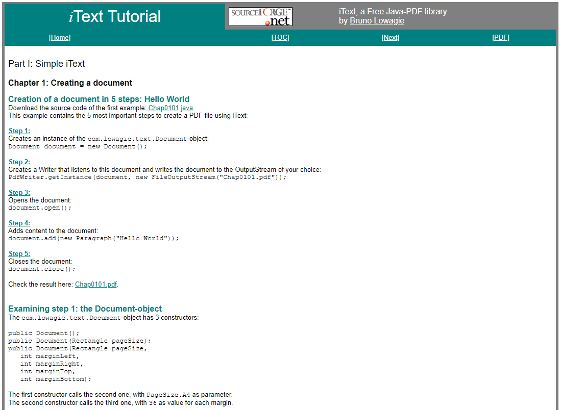Click the sentence about 36 margin value

pyautogui.click(x=120, y=403)
